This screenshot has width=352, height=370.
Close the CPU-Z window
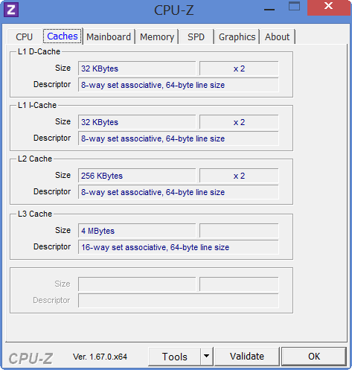328,7
